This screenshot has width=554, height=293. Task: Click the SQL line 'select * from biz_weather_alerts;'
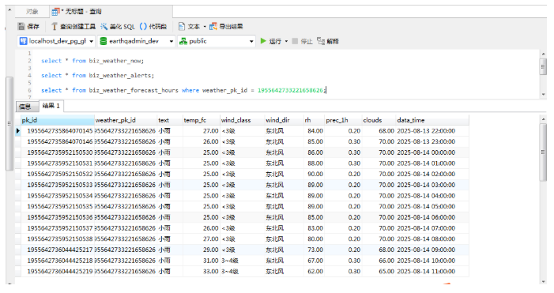pyautogui.click(x=97, y=75)
